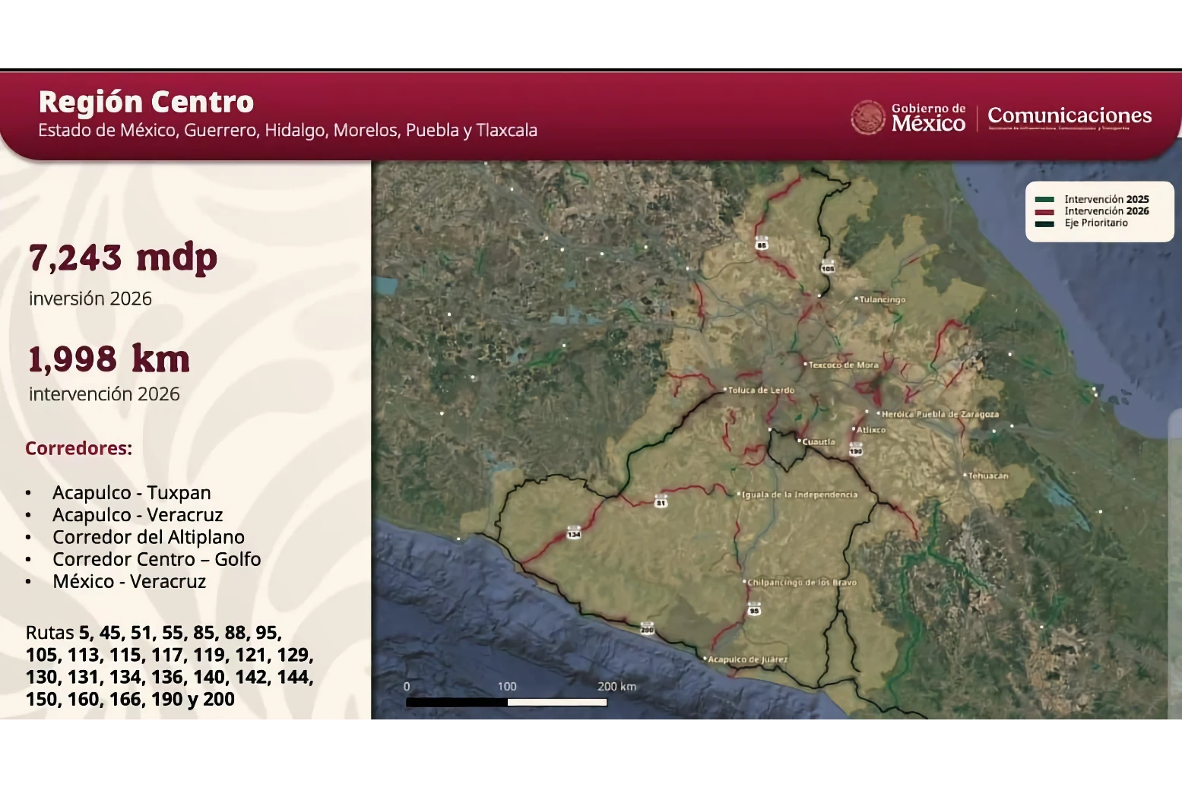Select the Acapulco de Juárez city label
The image size is (1182, 787).
[747, 659]
